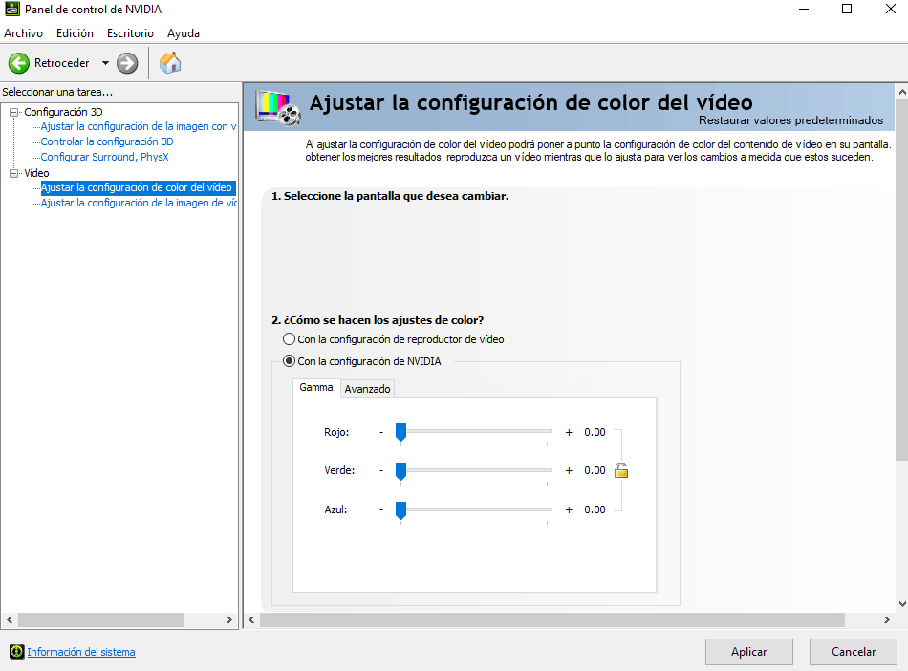908x671 pixels.
Task: Collapse the Configuración 3D tree node
Action: [x=14, y=113]
